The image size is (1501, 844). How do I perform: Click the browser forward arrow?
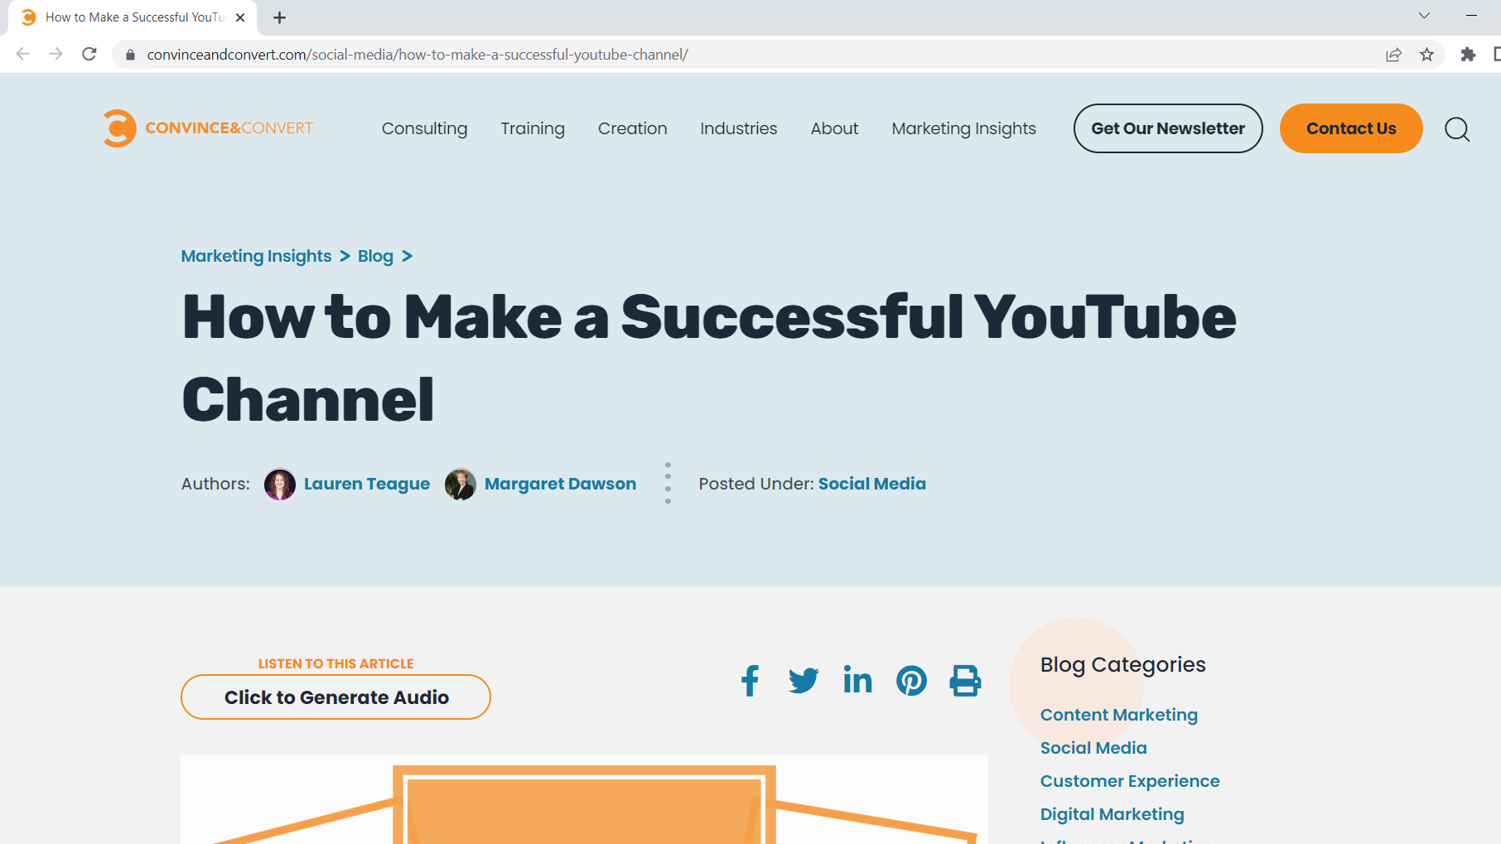[56, 54]
